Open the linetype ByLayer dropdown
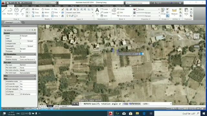 tap(148, 16)
